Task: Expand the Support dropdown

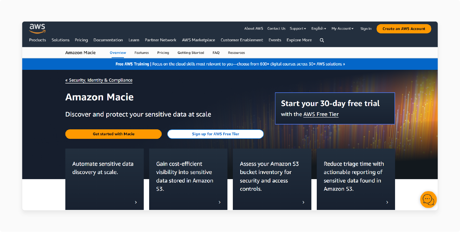Action: [x=298, y=28]
